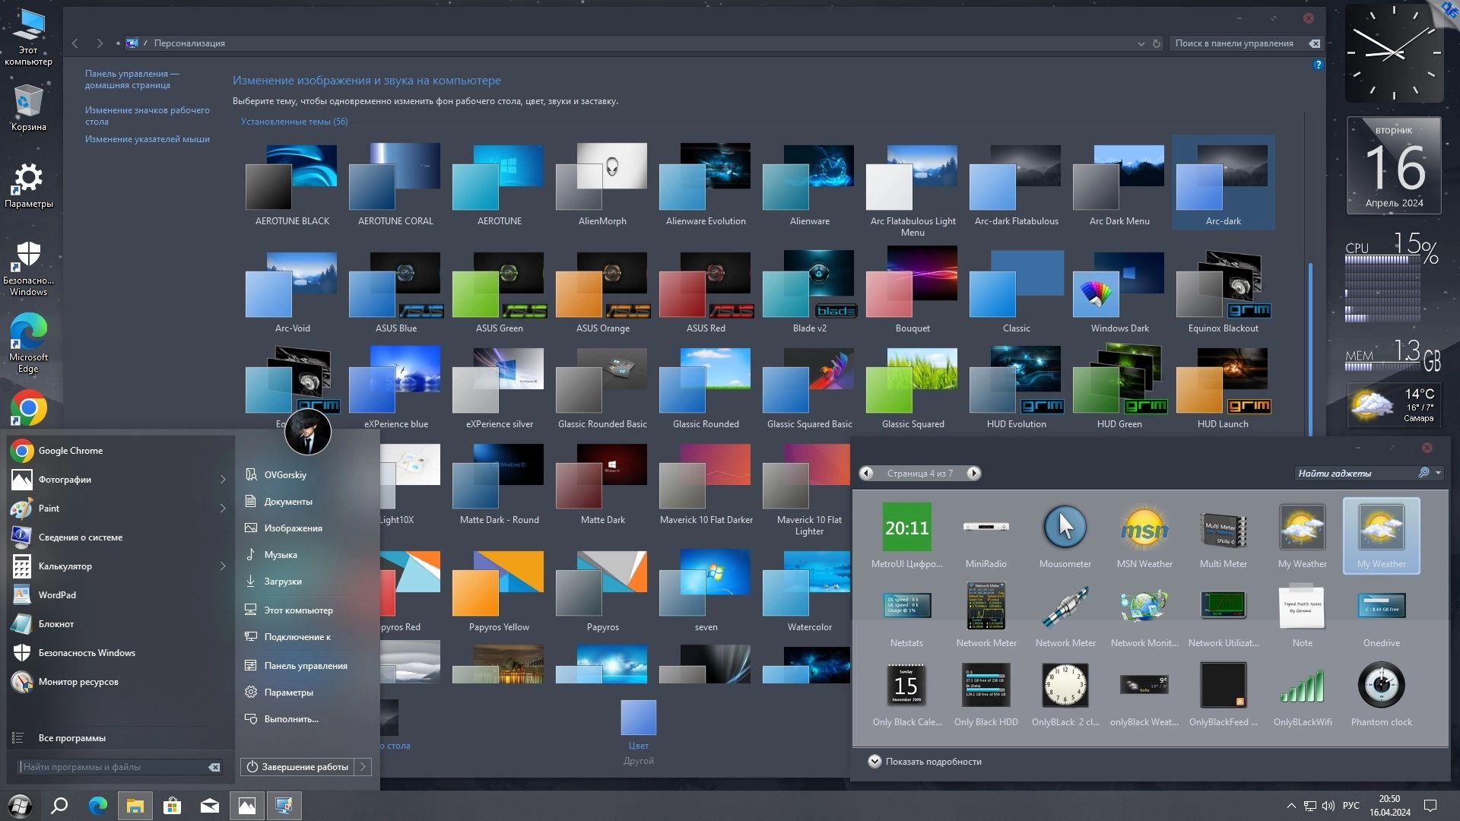Open the Run command menu entry
Image resolution: width=1460 pixels, height=821 pixels.
[290, 719]
